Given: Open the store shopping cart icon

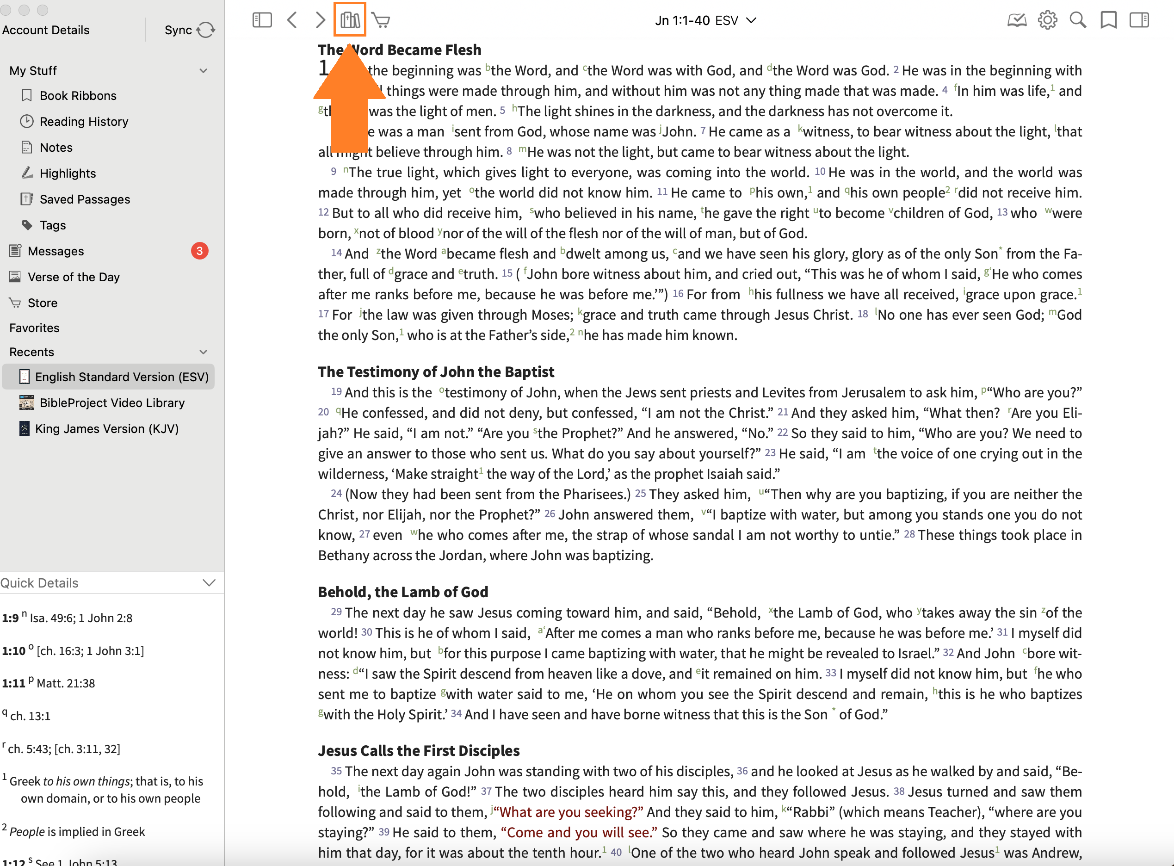Looking at the screenshot, I should tap(381, 20).
